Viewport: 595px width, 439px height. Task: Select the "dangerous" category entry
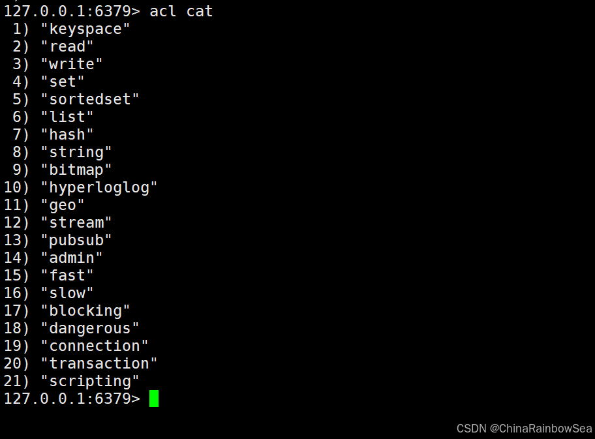pos(90,328)
